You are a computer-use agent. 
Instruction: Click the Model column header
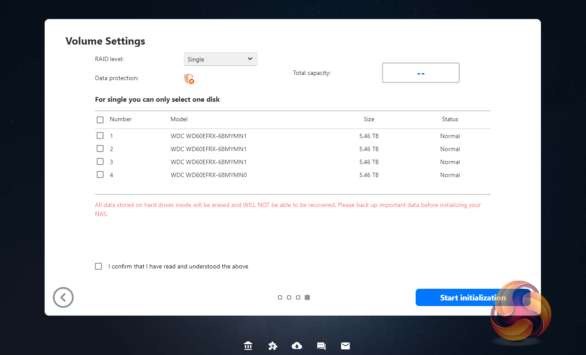179,119
